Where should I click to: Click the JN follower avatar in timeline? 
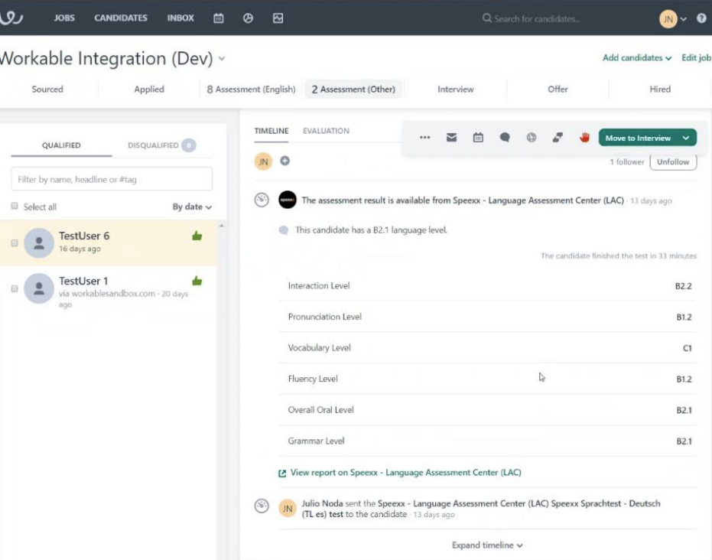coord(263,161)
